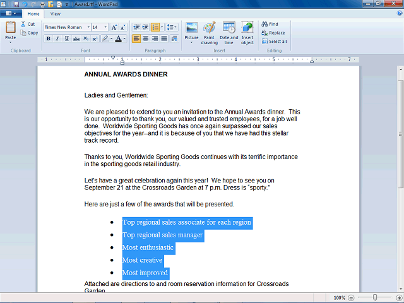Expand Customize Quick Access Toolbar arrow
The width and height of the screenshot is (404, 303).
(x=67, y=4)
